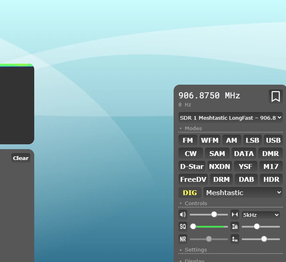Adjust the waterfall level slider in NR row
The width and height of the screenshot is (286, 262).
pyautogui.click(x=261, y=239)
